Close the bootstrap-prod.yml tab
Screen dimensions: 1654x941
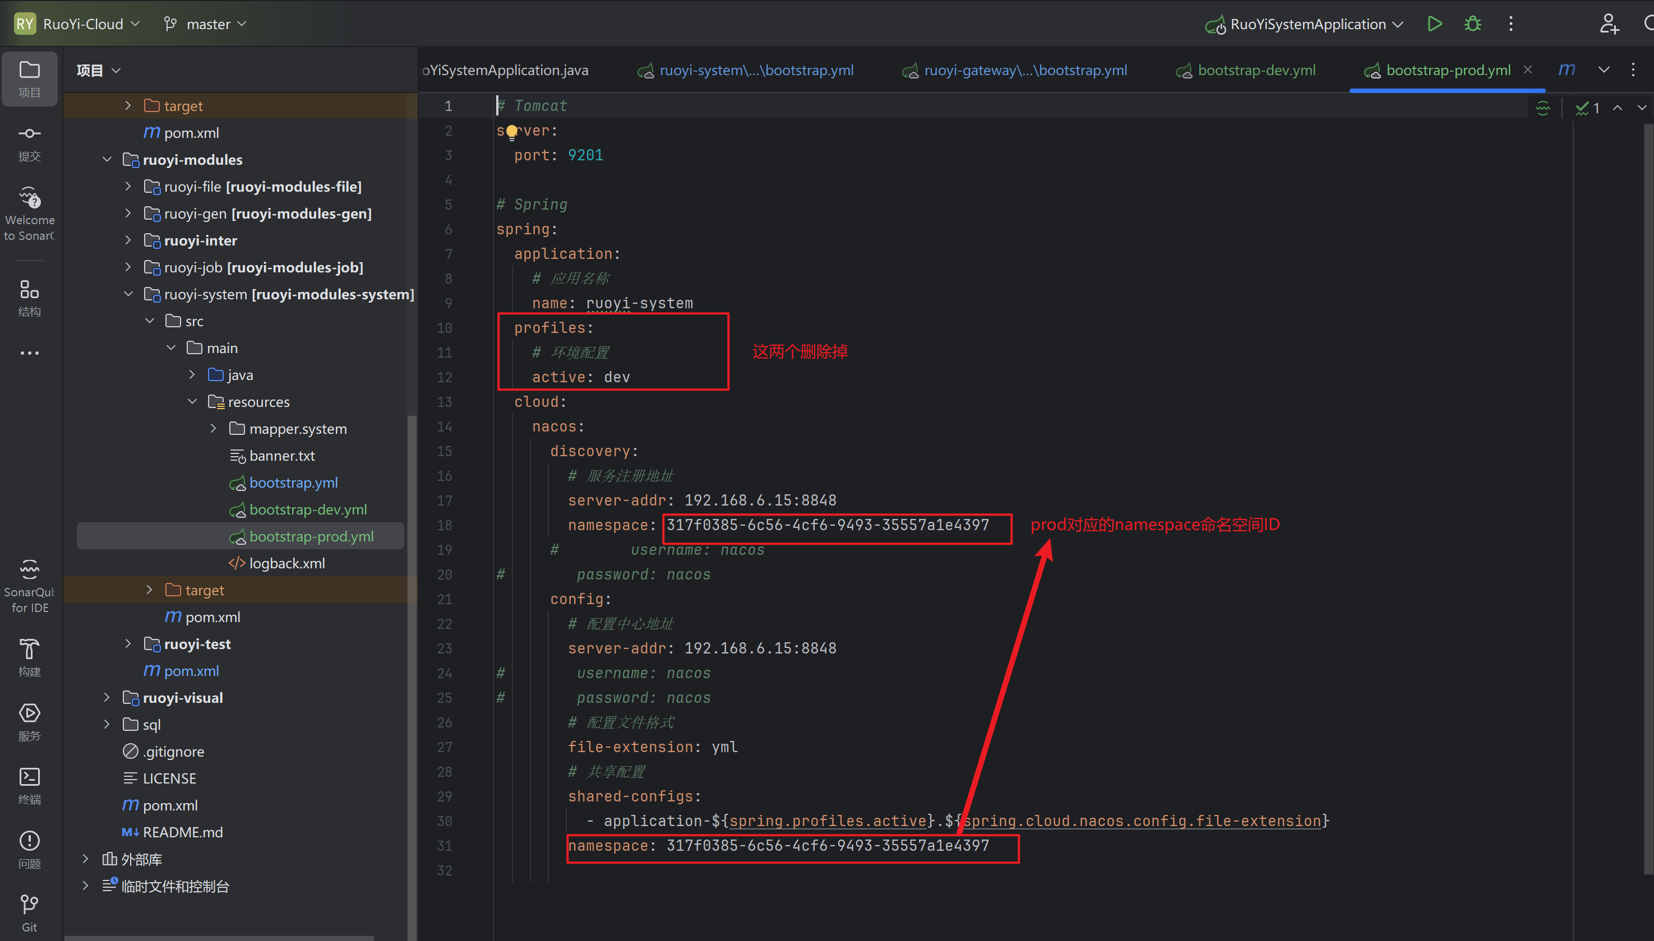click(1527, 69)
